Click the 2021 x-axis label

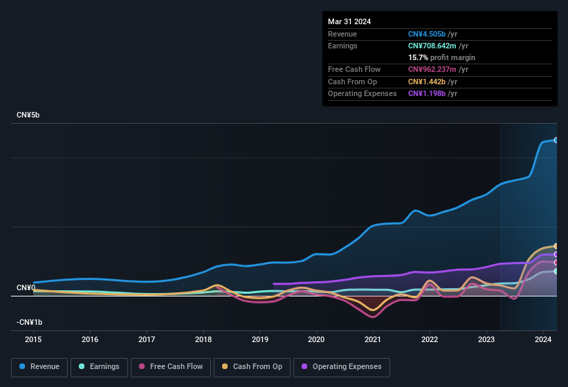373,339
